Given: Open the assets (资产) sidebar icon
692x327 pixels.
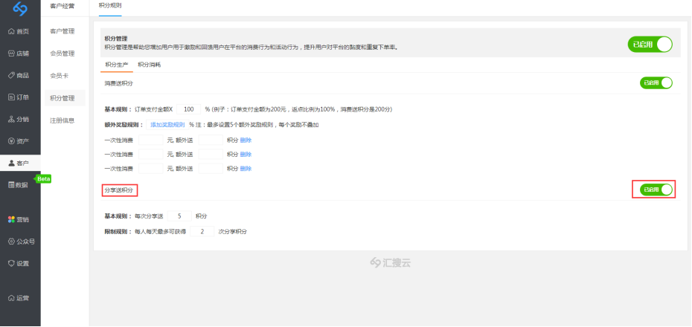Looking at the screenshot, I should tap(11, 141).
